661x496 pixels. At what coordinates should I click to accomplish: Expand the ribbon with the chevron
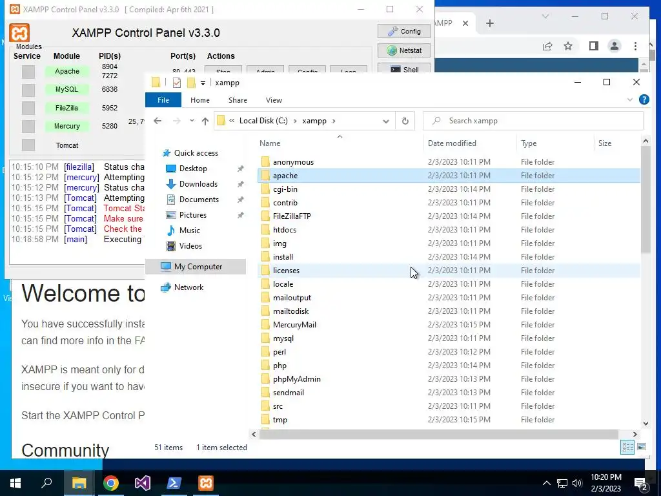tap(630, 100)
